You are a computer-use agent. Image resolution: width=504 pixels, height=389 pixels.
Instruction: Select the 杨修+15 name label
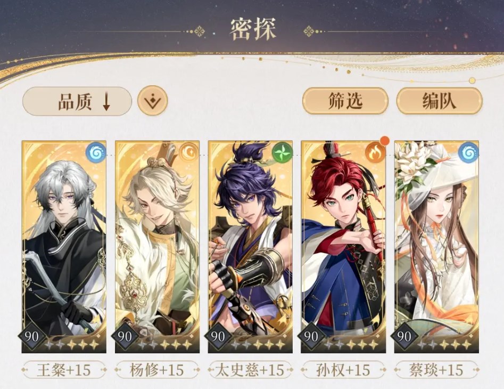point(157,370)
